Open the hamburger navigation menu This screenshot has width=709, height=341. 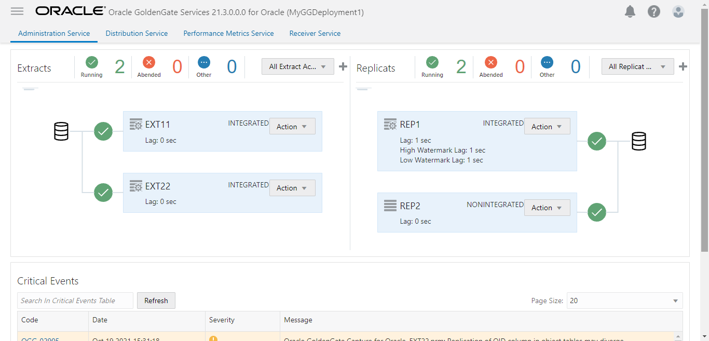(17, 11)
